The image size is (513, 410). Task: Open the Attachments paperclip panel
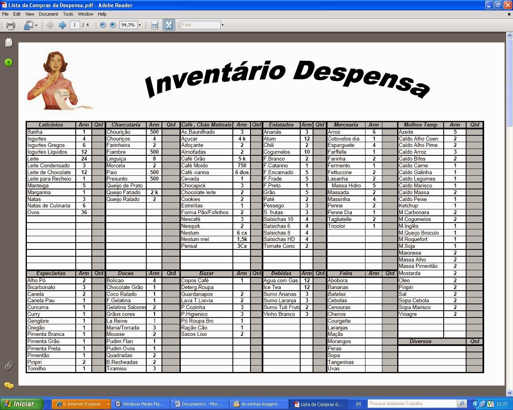tap(8, 365)
